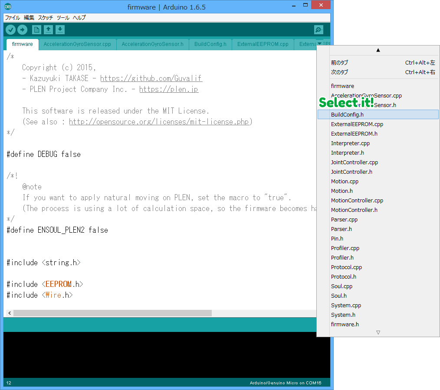Select ExternalEEPROM.cpp in the list
The width and height of the screenshot is (440, 390).
378,124
